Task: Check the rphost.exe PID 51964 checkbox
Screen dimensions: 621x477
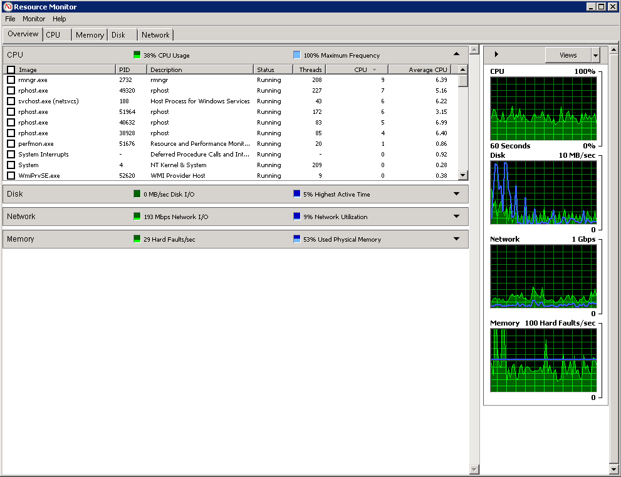Action: (x=11, y=112)
